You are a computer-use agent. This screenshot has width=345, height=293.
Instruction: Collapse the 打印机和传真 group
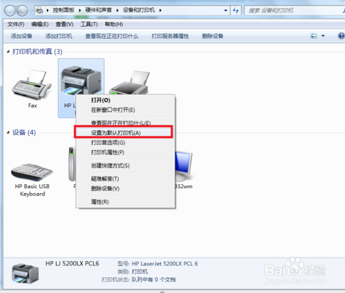point(8,52)
